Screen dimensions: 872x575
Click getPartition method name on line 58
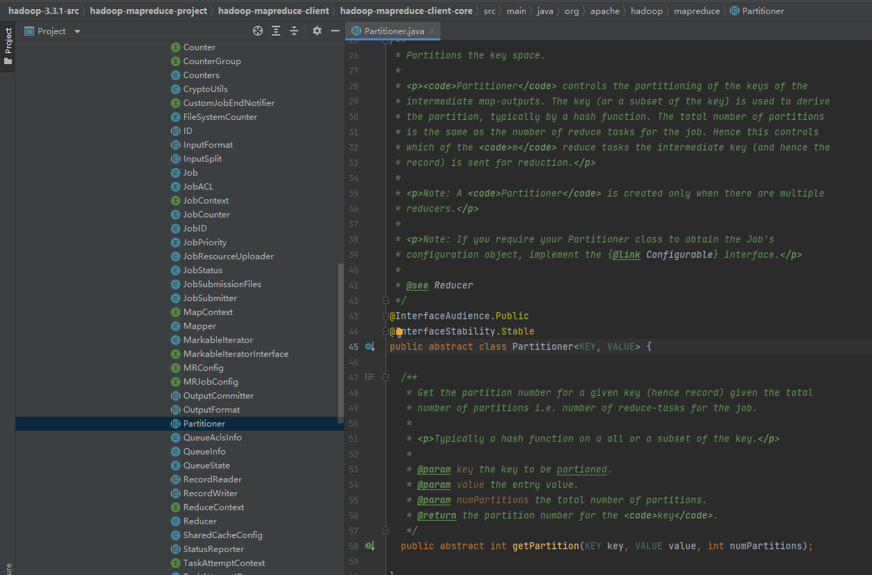(x=546, y=546)
